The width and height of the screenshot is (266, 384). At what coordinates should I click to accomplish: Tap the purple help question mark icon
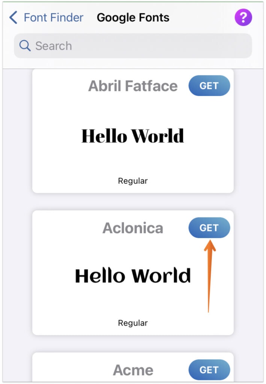(x=243, y=17)
